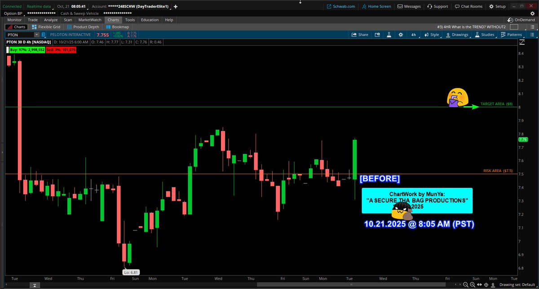Switch to the Education tab
The width and height of the screenshot is (539, 289).
(x=150, y=20)
